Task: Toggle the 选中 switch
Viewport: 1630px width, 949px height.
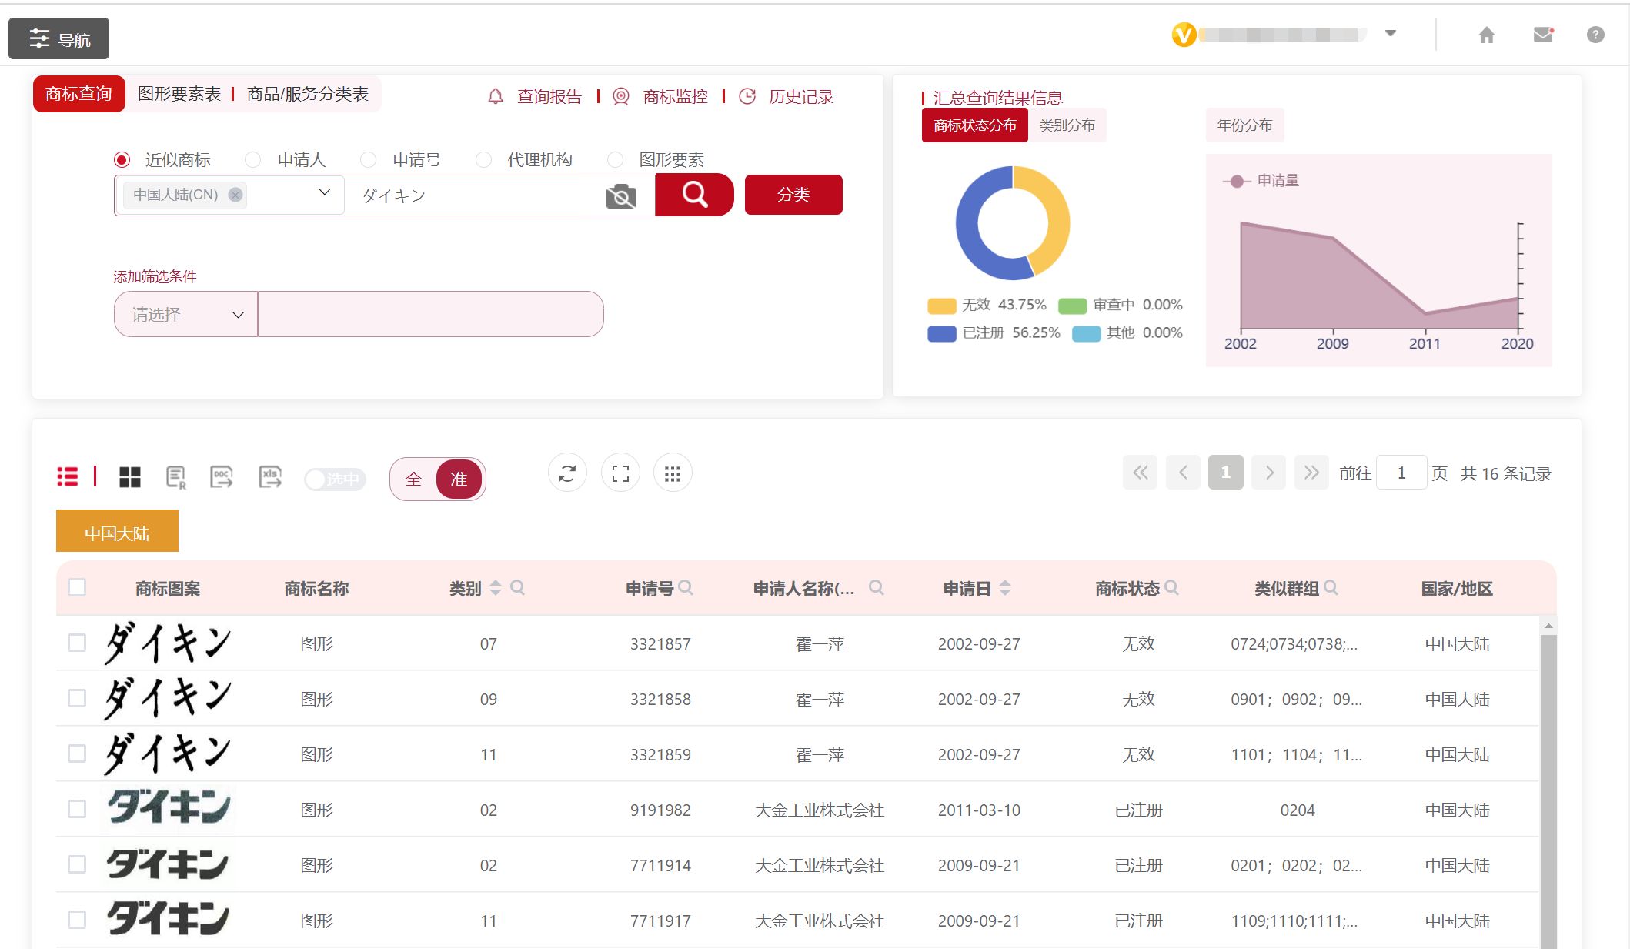Action: [x=335, y=480]
